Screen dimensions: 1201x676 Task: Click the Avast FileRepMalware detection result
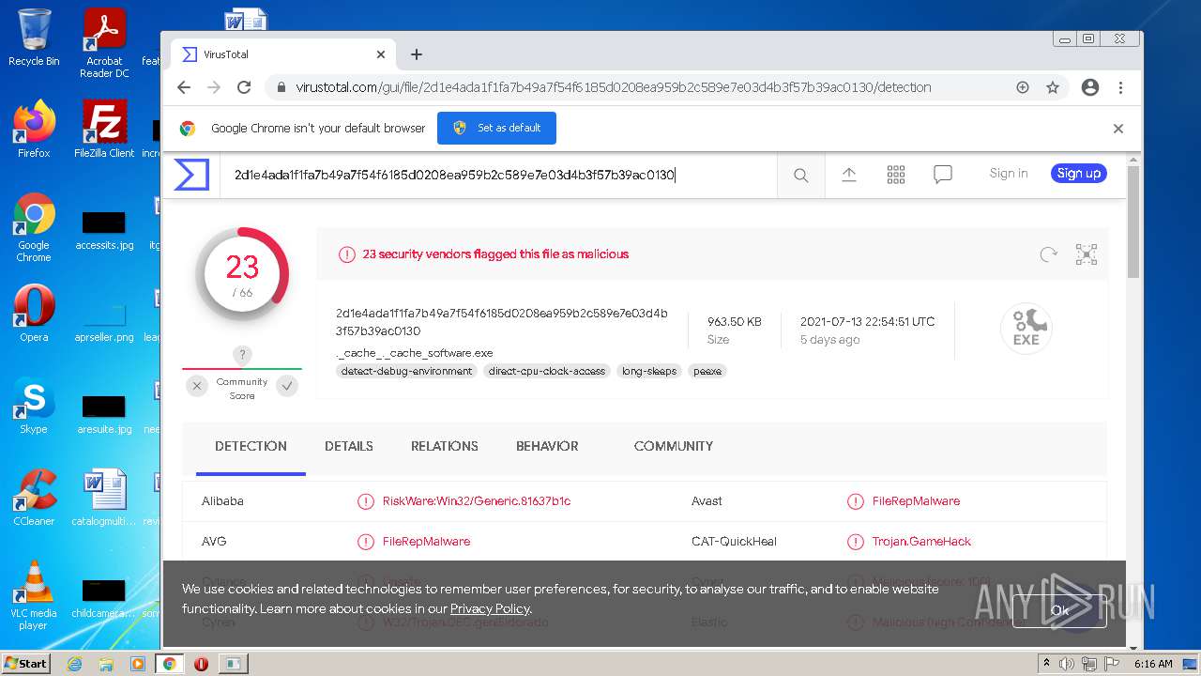tap(916, 501)
